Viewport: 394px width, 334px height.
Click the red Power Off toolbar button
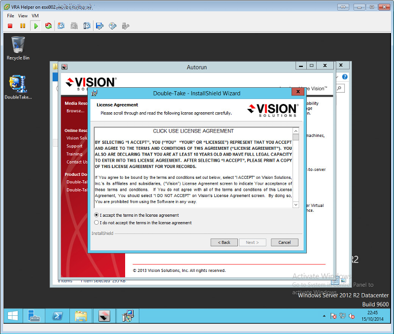pos(10,26)
